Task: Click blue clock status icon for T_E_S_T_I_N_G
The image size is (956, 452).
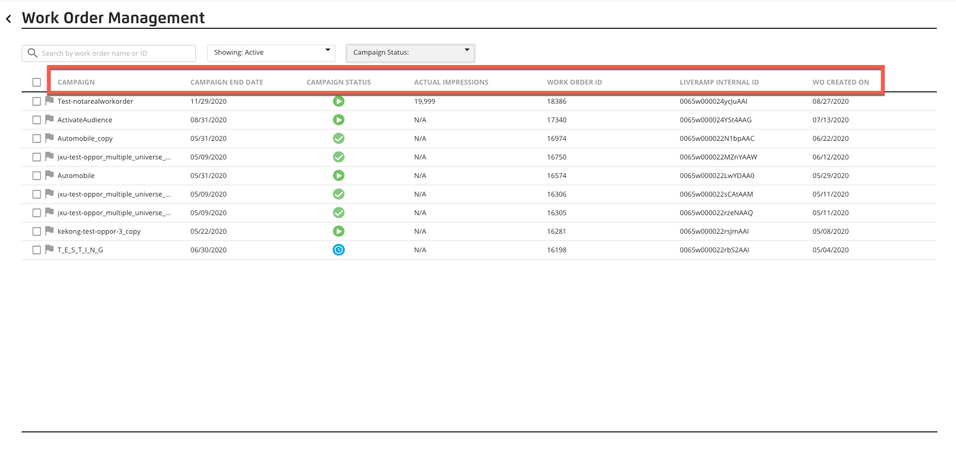Action: 338,250
